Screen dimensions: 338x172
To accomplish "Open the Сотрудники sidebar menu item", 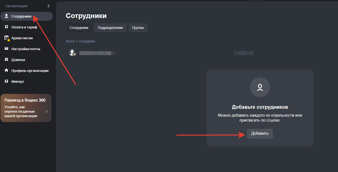I will [x=27, y=16].
